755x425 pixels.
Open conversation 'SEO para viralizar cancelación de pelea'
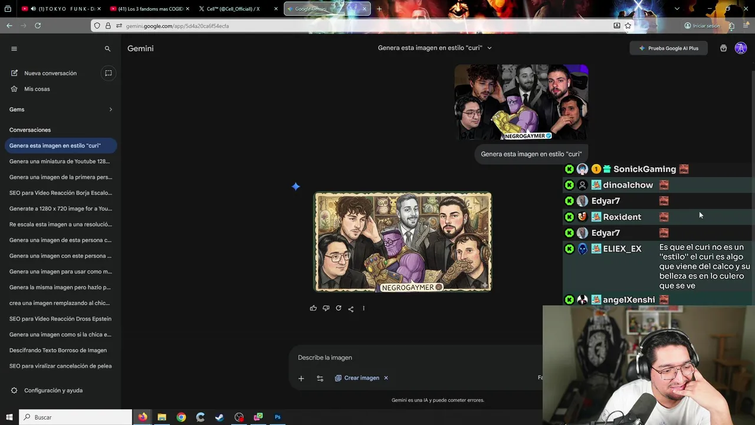[x=60, y=366]
